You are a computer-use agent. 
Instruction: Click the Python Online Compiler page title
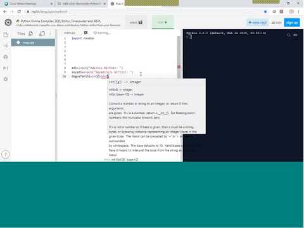point(61,21)
